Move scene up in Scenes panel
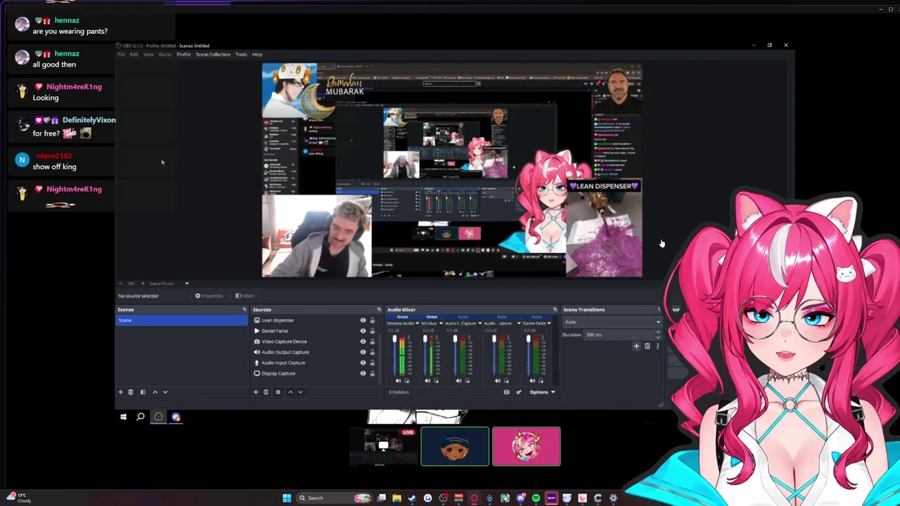This screenshot has width=900, height=506. [155, 392]
